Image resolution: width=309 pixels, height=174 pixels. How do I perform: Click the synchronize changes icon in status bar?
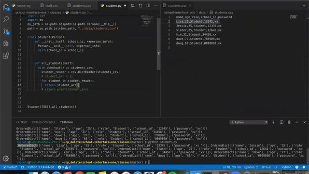click(23, 167)
